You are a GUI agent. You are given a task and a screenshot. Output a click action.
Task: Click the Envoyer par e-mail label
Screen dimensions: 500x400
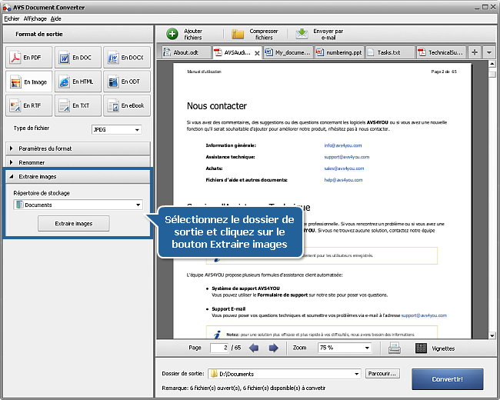point(328,34)
